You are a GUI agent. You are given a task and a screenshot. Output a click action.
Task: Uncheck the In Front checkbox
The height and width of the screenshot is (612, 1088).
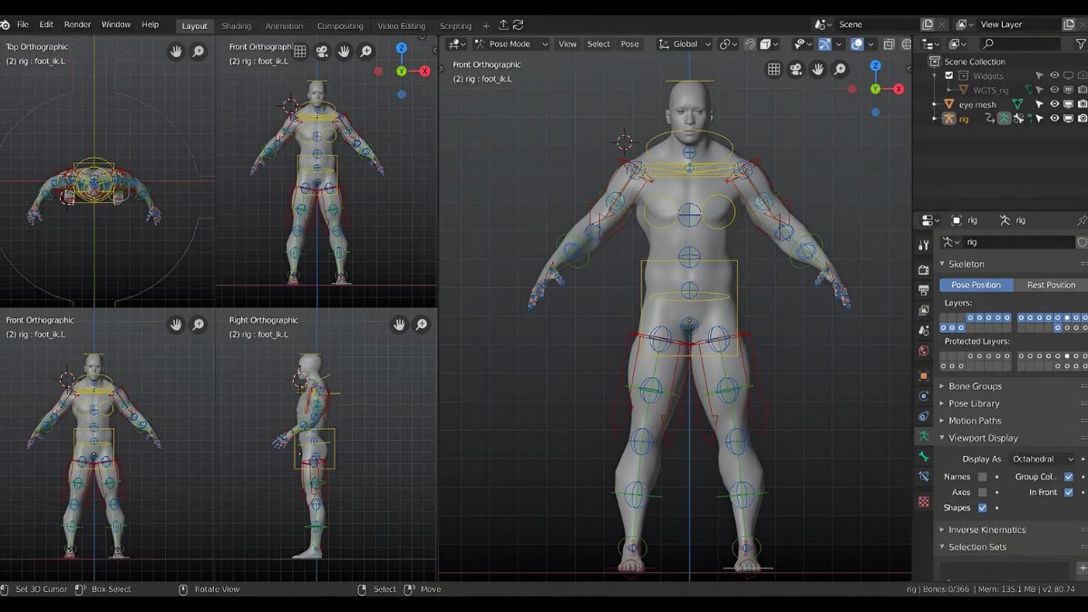click(1068, 492)
